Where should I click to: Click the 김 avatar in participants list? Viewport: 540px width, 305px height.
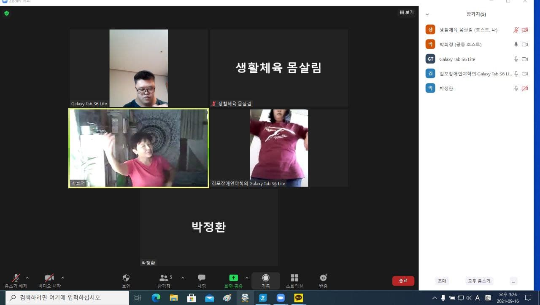tap(430, 73)
